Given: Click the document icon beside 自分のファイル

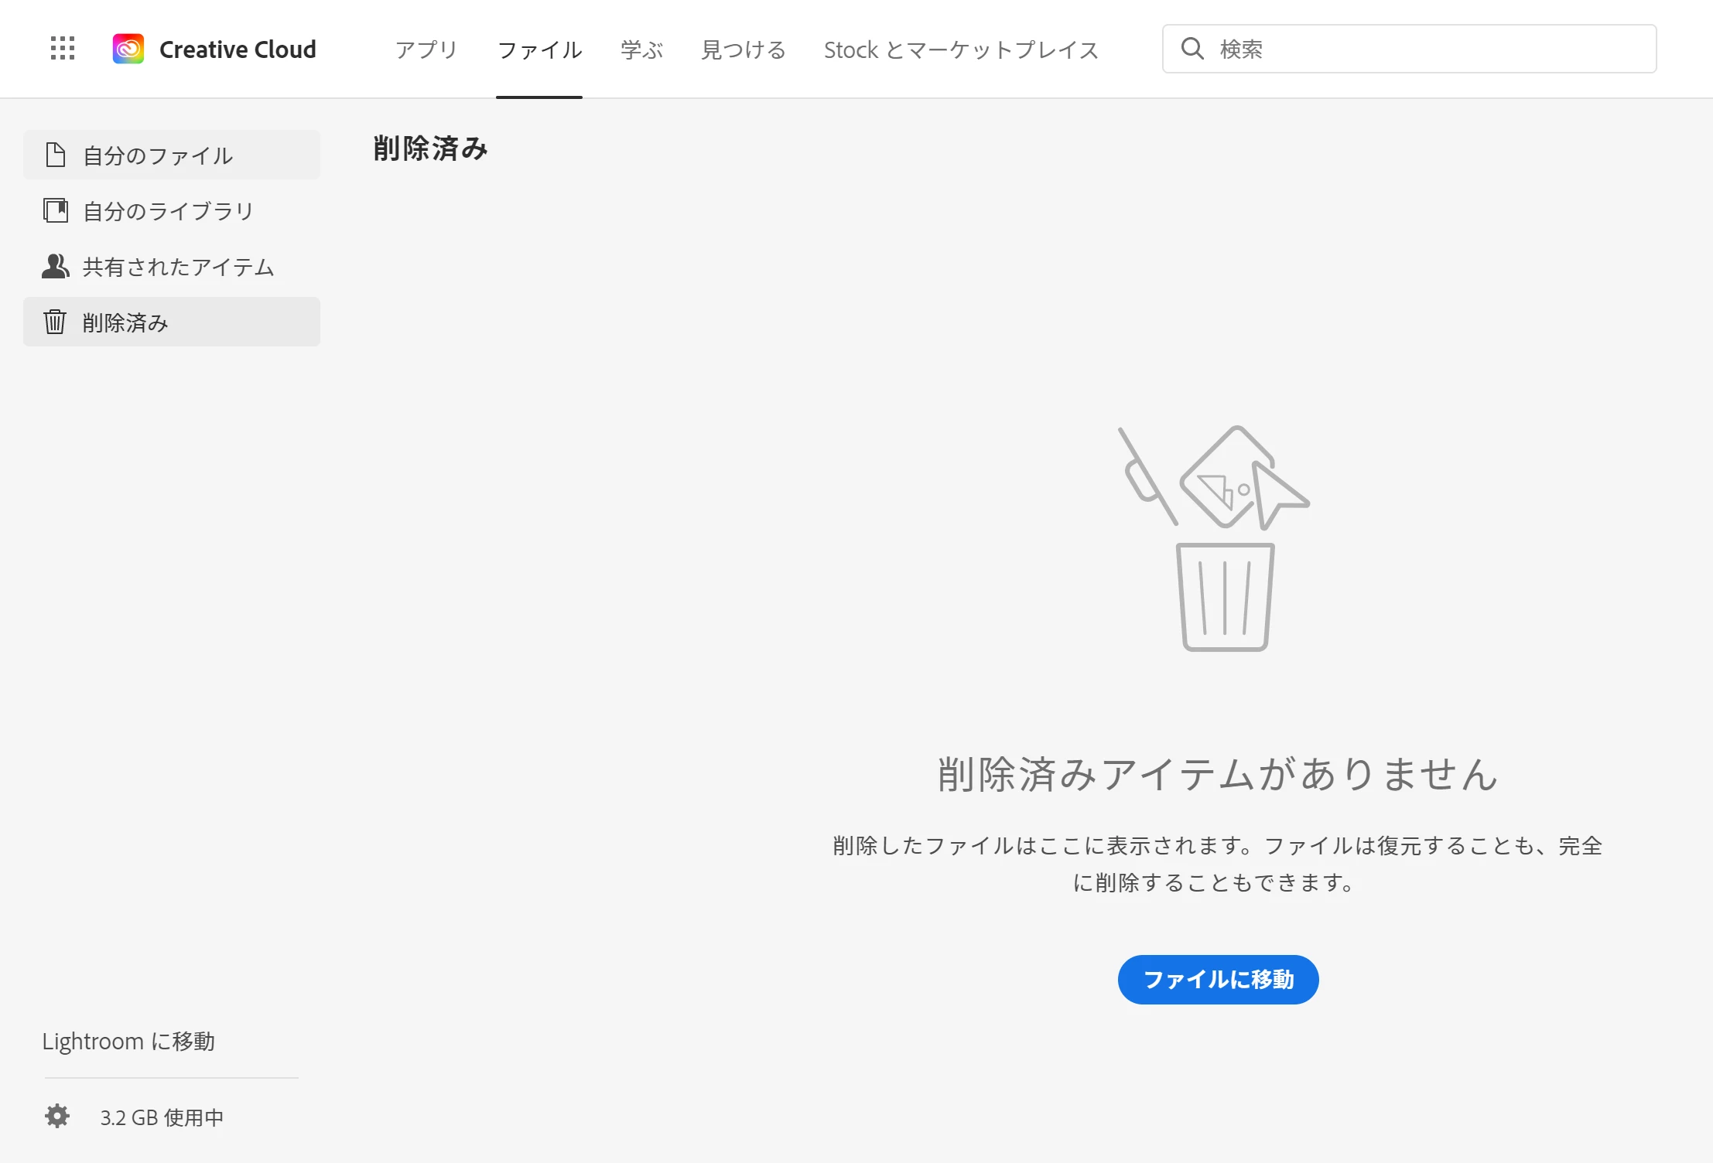Looking at the screenshot, I should pyautogui.click(x=55, y=155).
